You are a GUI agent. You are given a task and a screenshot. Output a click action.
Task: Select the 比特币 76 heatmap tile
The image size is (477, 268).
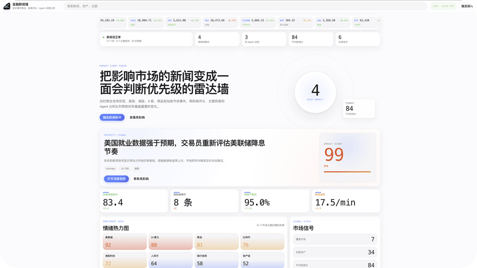pos(262,242)
